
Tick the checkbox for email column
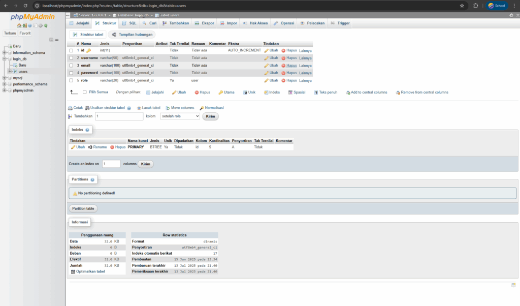[x=71, y=66]
